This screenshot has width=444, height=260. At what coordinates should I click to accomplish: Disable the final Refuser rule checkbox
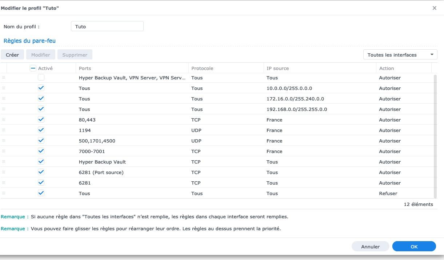click(x=41, y=193)
